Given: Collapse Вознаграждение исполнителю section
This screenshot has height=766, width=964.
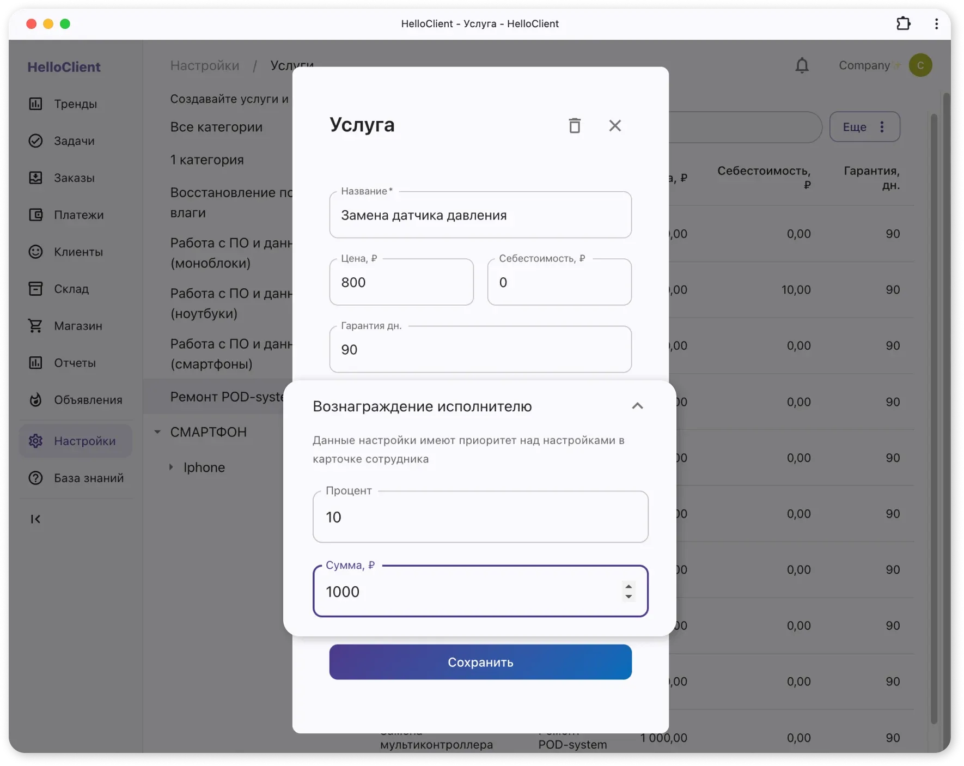Looking at the screenshot, I should (637, 406).
